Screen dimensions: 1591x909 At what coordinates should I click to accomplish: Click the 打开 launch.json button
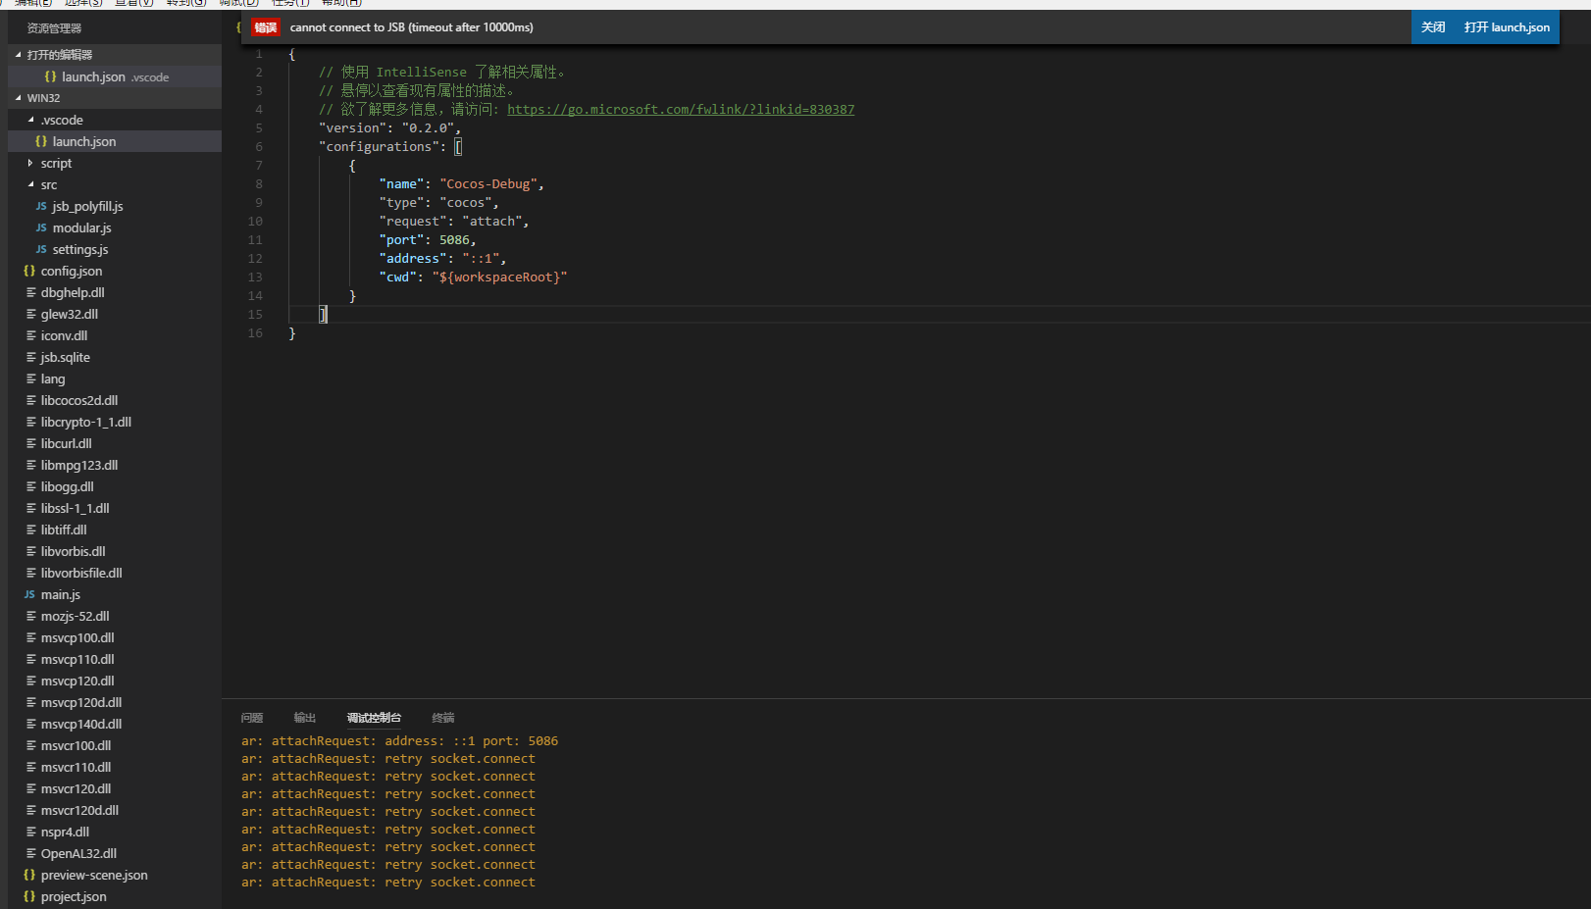coord(1507,27)
